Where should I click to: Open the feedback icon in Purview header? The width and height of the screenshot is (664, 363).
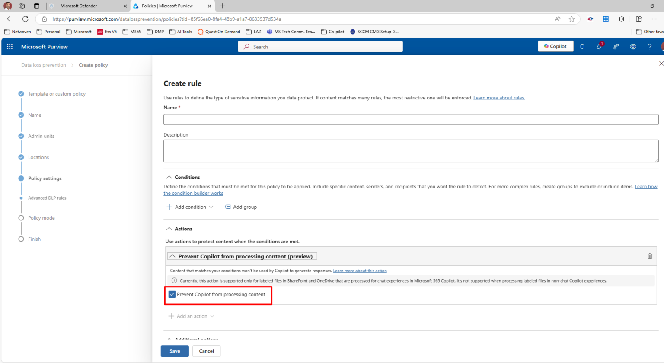(616, 46)
